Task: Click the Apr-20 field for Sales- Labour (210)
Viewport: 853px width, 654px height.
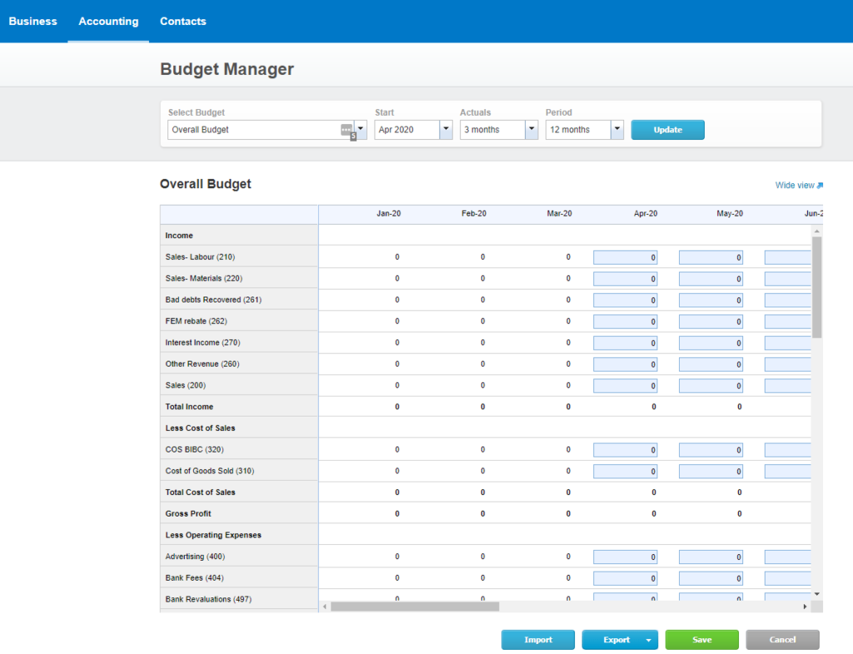Action: [x=625, y=257]
